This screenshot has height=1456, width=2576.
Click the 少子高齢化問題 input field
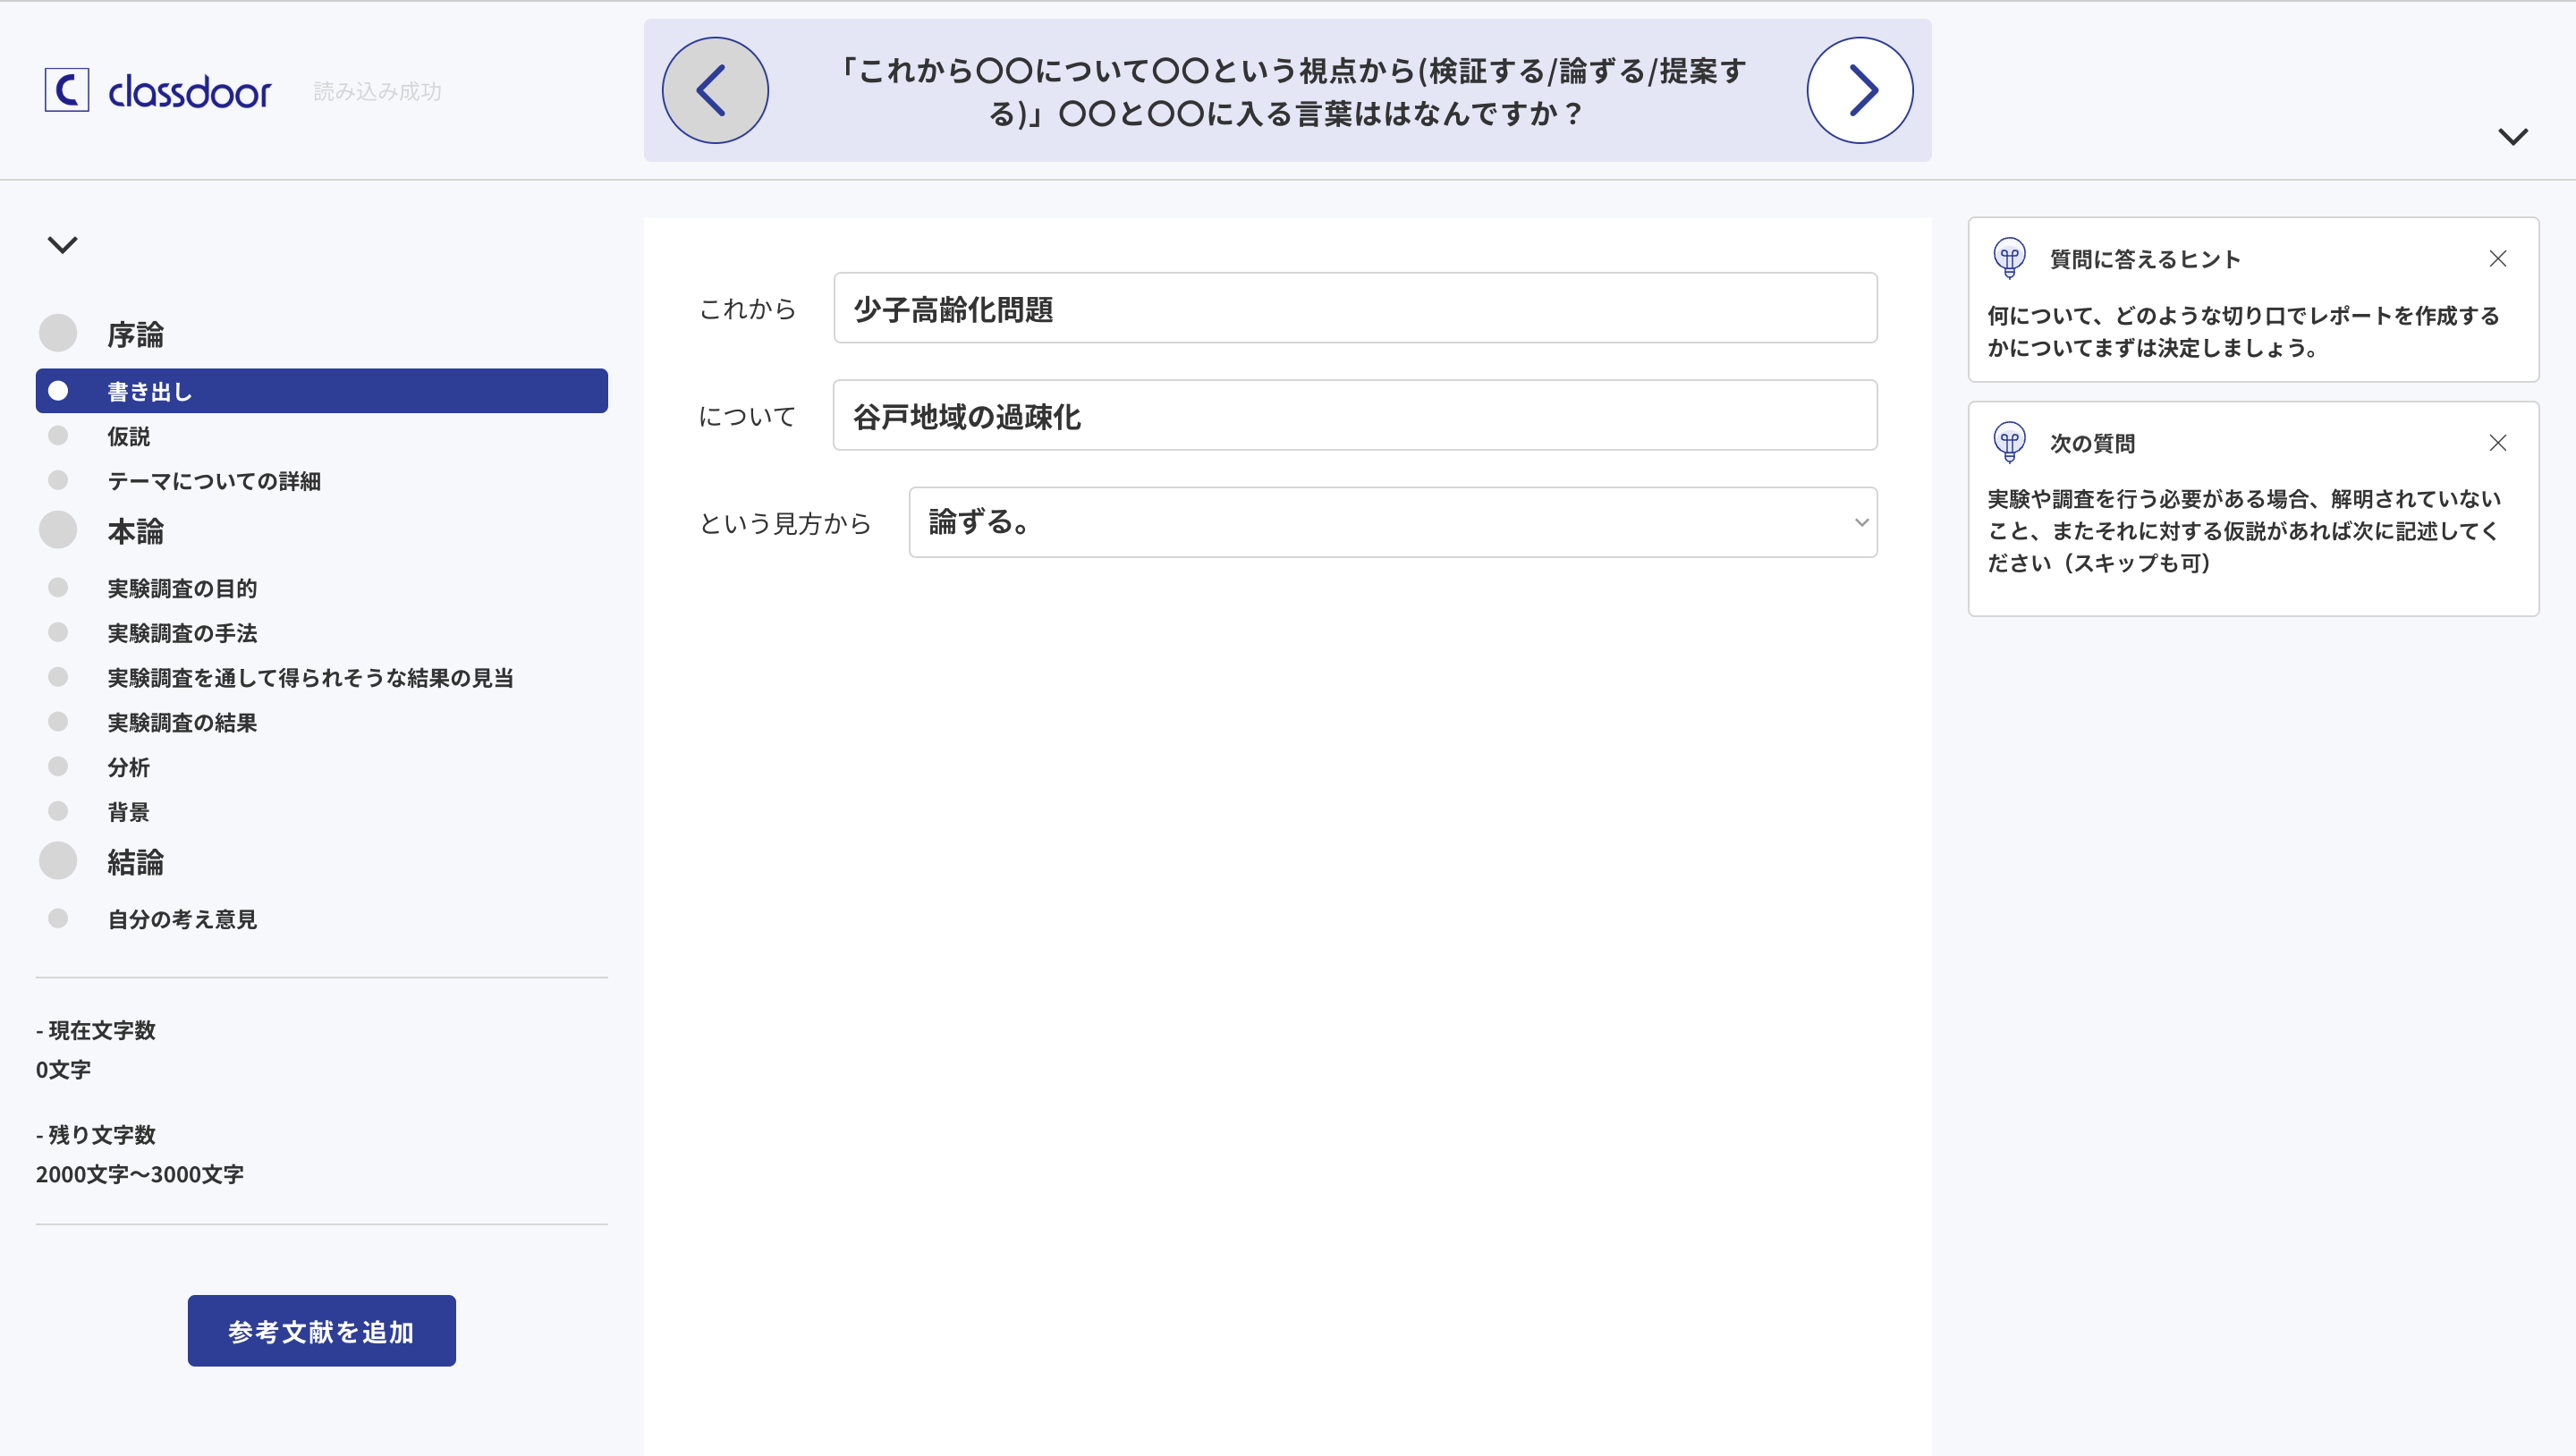pos(1354,308)
